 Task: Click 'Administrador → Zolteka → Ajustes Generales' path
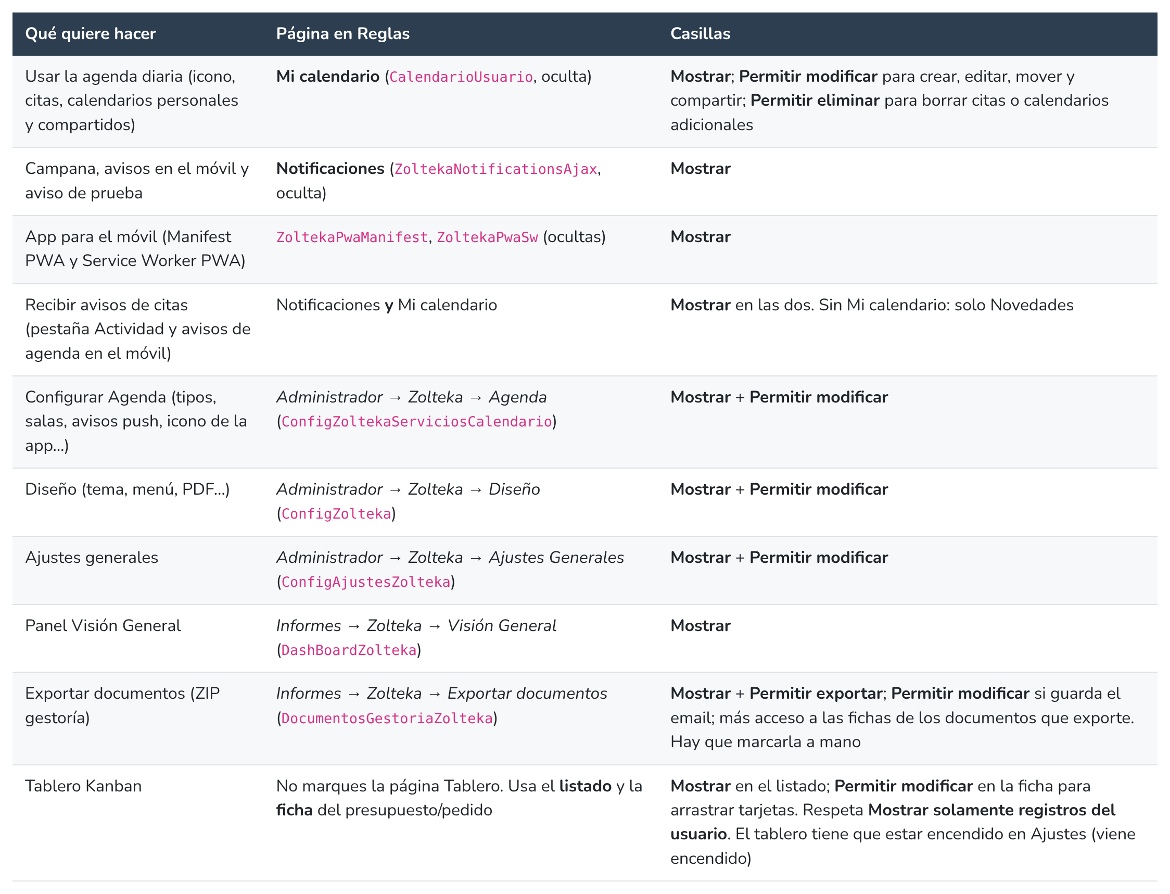click(x=450, y=557)
